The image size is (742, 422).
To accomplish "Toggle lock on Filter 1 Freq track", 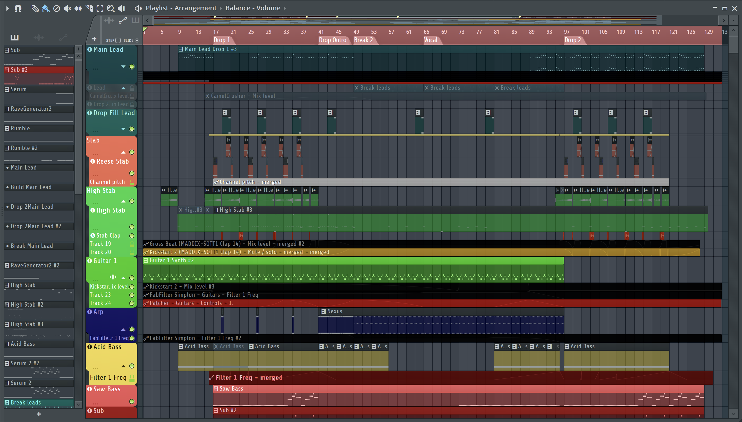I will [x=132, y=378].
